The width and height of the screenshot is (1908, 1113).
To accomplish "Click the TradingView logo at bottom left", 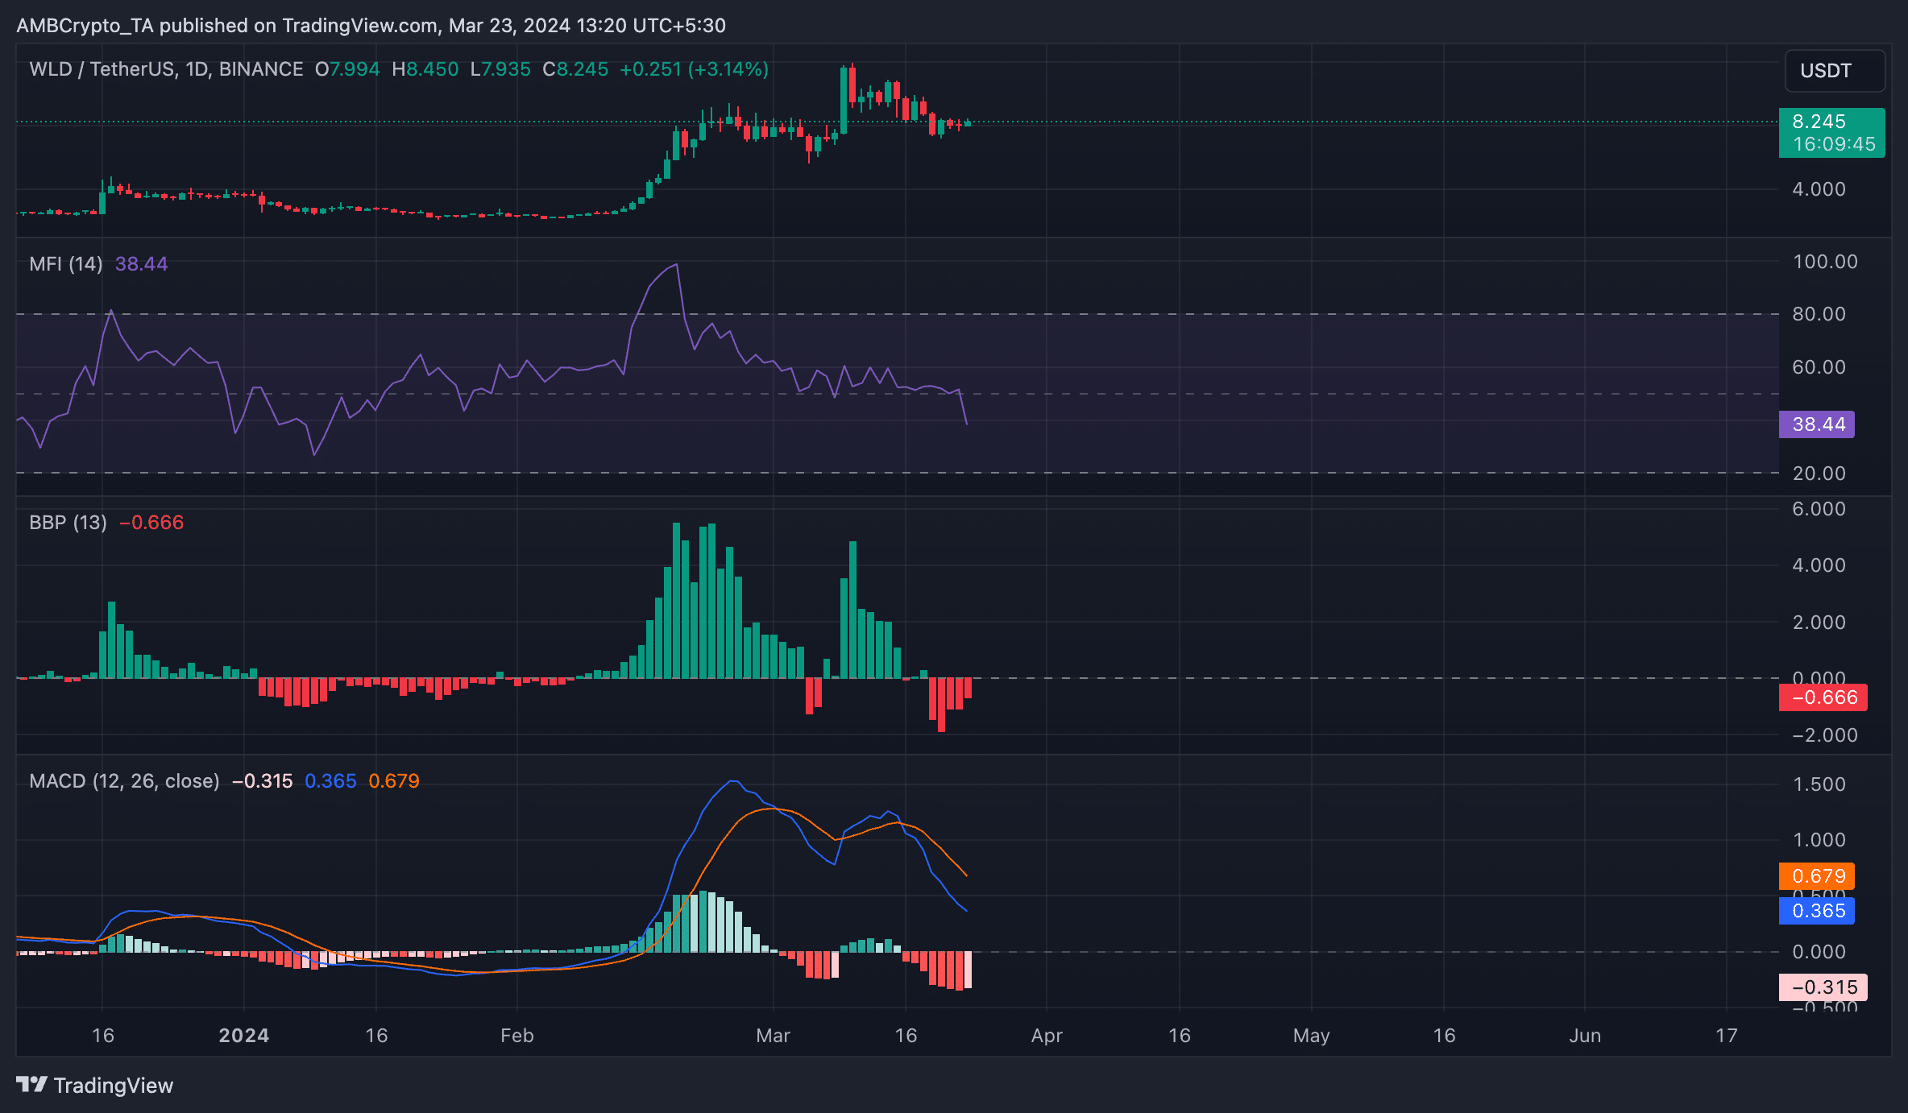I will 95,1085.
